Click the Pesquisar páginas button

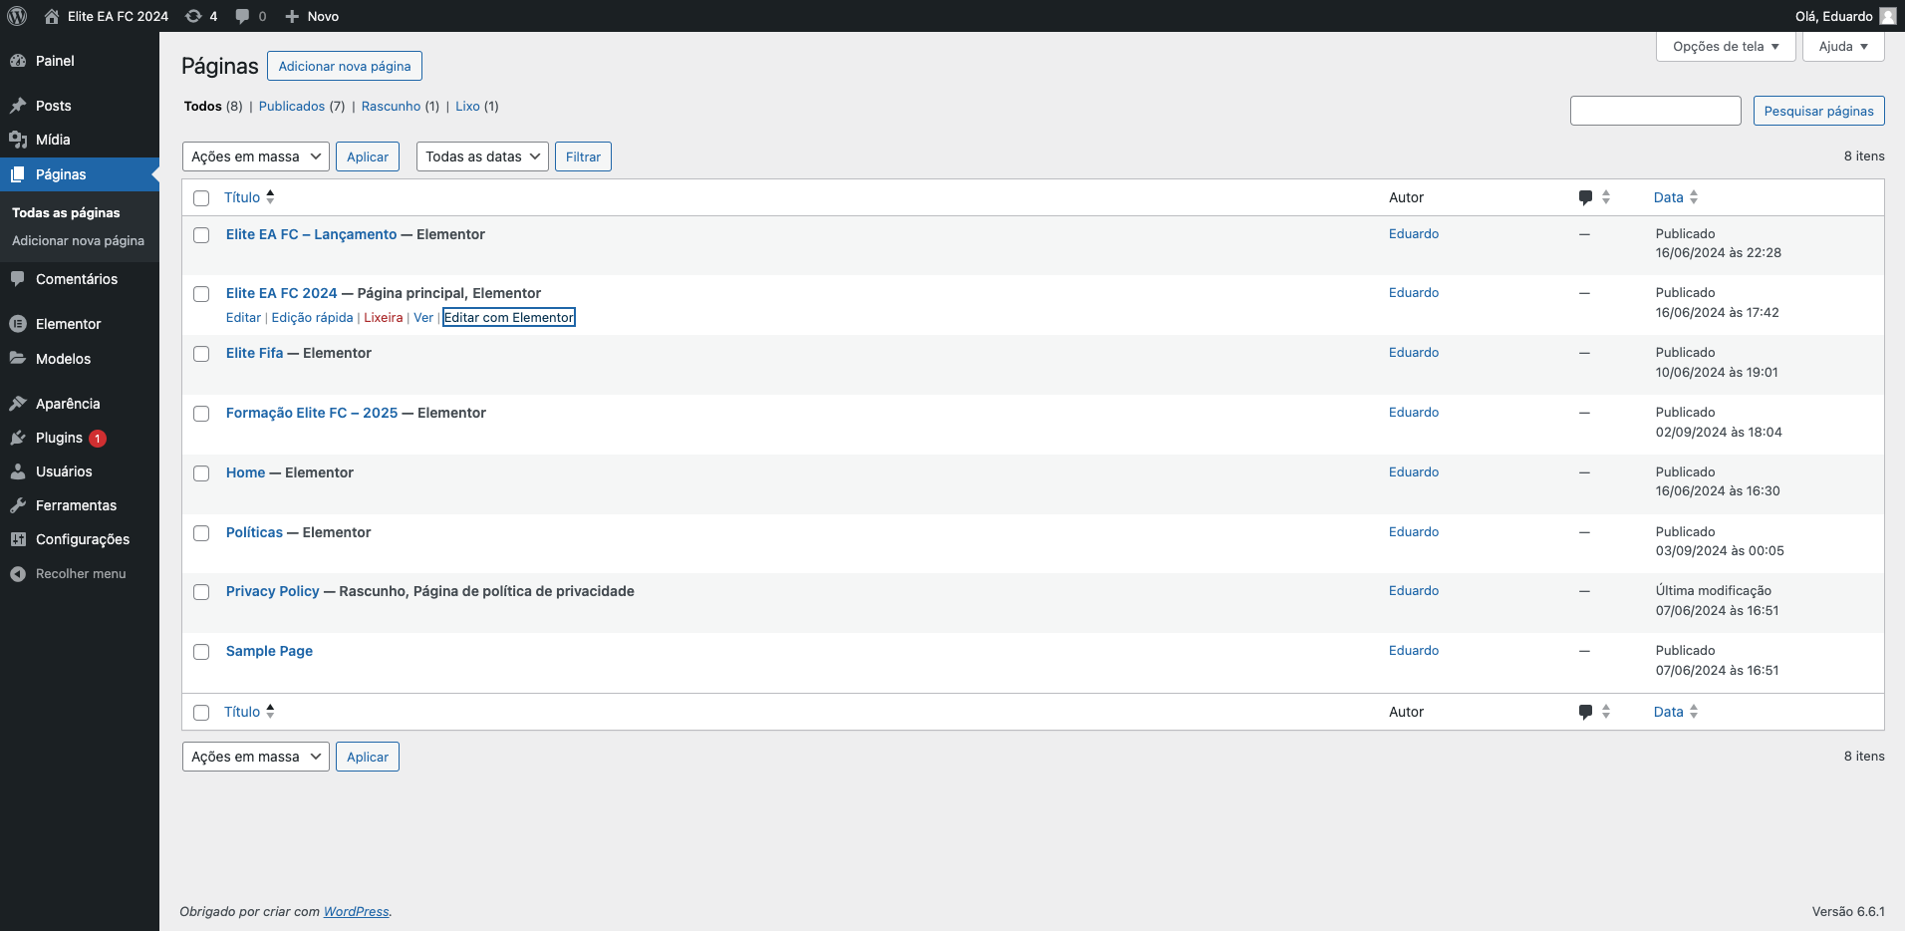coord(1819,111)
